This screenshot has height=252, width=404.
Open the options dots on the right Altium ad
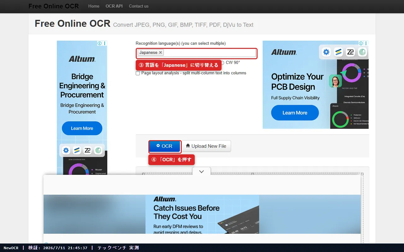(x=366, y=43)
